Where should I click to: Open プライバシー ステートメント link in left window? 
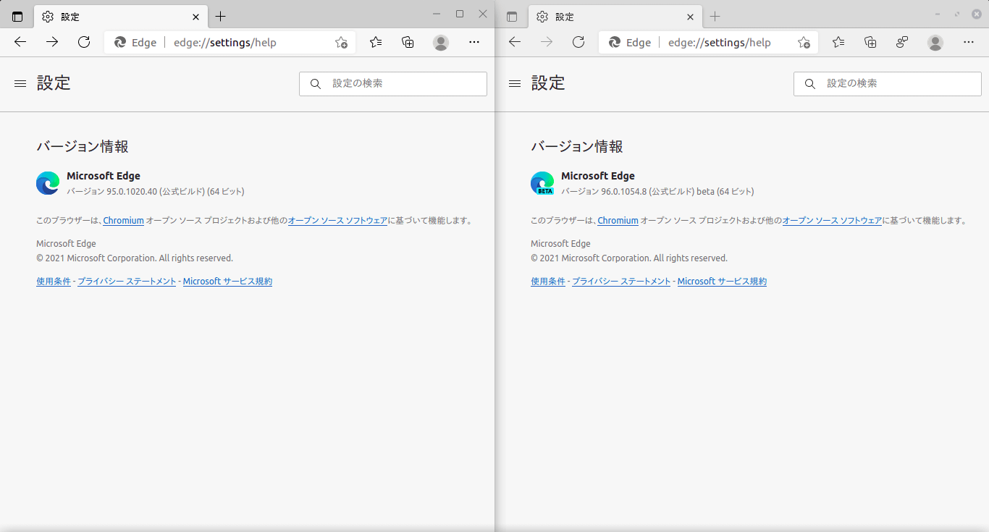pyautogui.click(x=127, y=282)
